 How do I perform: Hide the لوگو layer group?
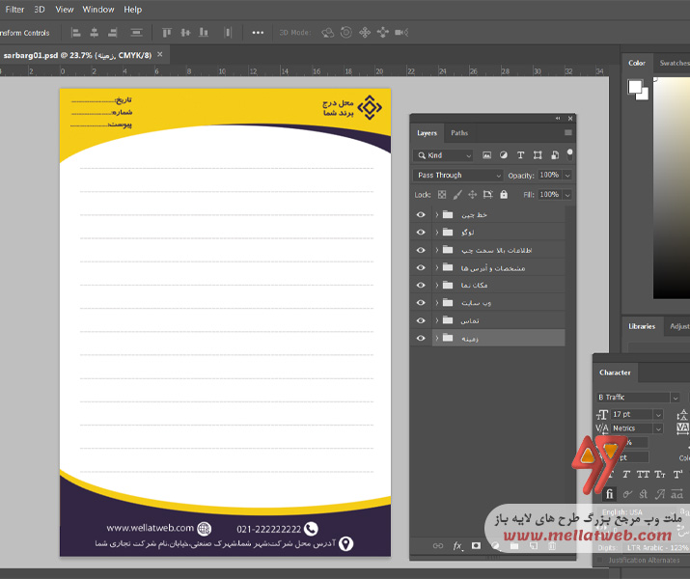click(x=421, y=232)
